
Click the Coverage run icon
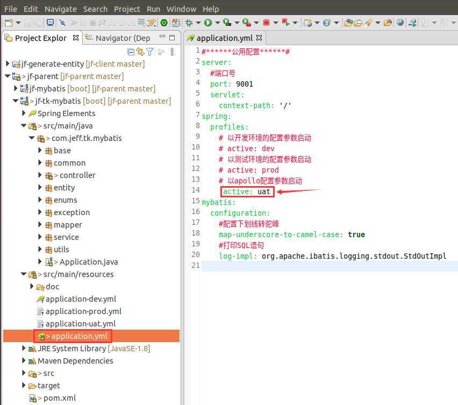(227, 23)
